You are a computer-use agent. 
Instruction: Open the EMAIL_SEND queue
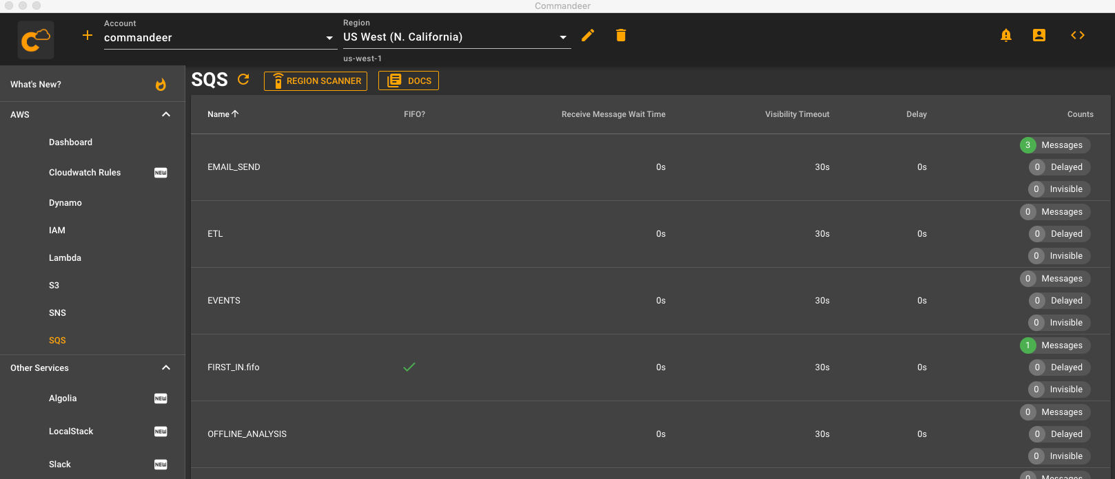(234, 167)
